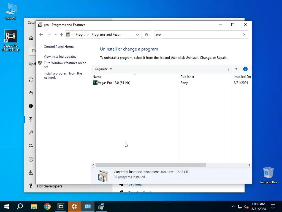Clear the 'pro' search text
The image size is (282, 212).
point(244,35)
